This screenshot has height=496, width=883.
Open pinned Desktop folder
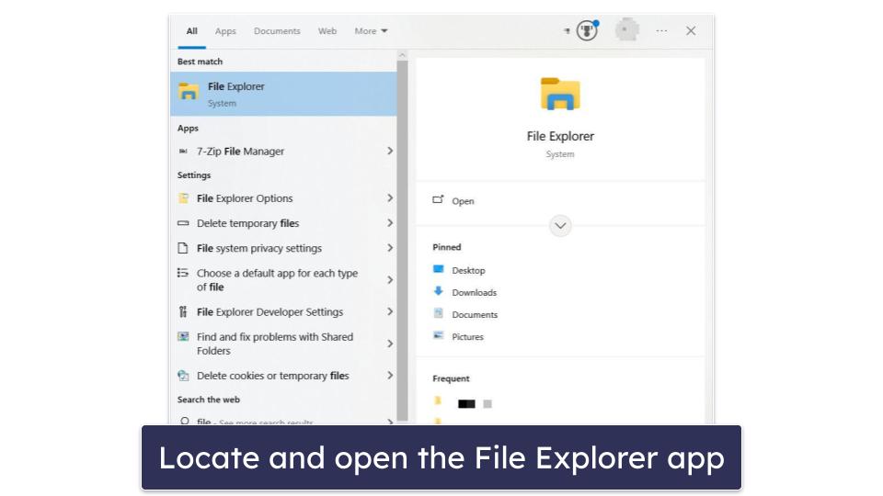click(468, 270)
